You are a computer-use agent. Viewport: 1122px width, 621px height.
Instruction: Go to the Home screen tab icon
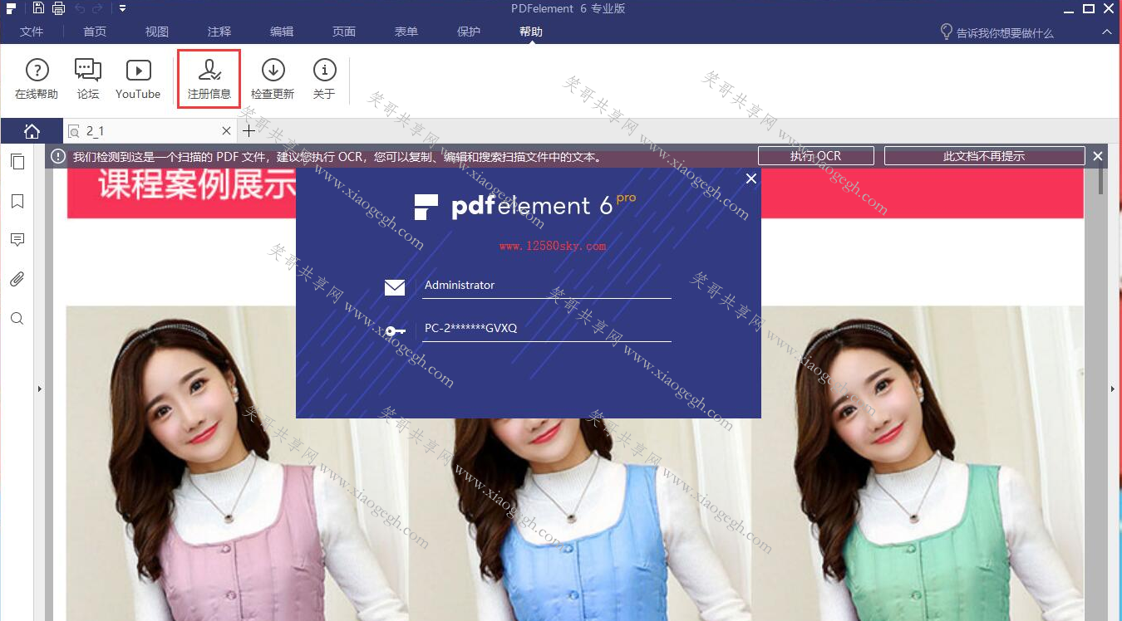[32, 131]
